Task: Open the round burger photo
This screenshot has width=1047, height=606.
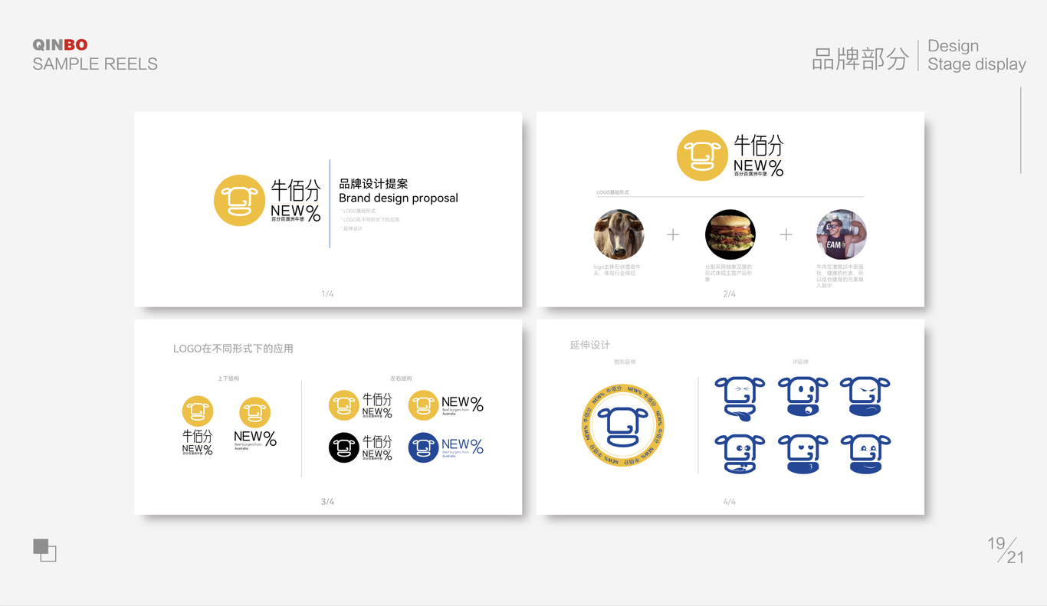Action: click(x=730, y=234)
